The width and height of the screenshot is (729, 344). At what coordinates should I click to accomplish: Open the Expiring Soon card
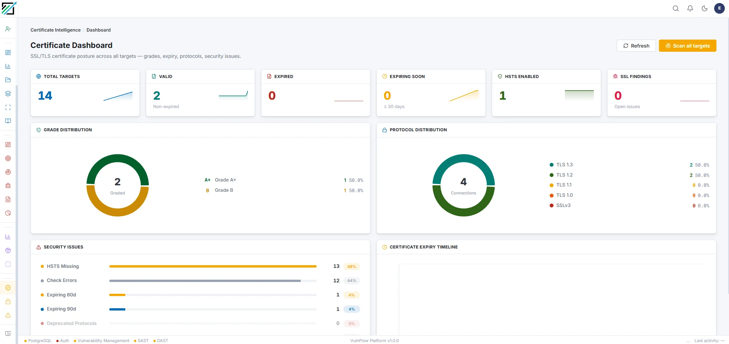coord(431,93)
